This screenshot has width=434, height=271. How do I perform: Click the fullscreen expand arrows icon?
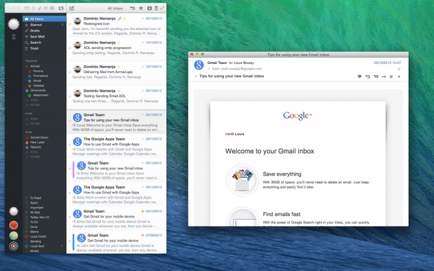[163, 8]
